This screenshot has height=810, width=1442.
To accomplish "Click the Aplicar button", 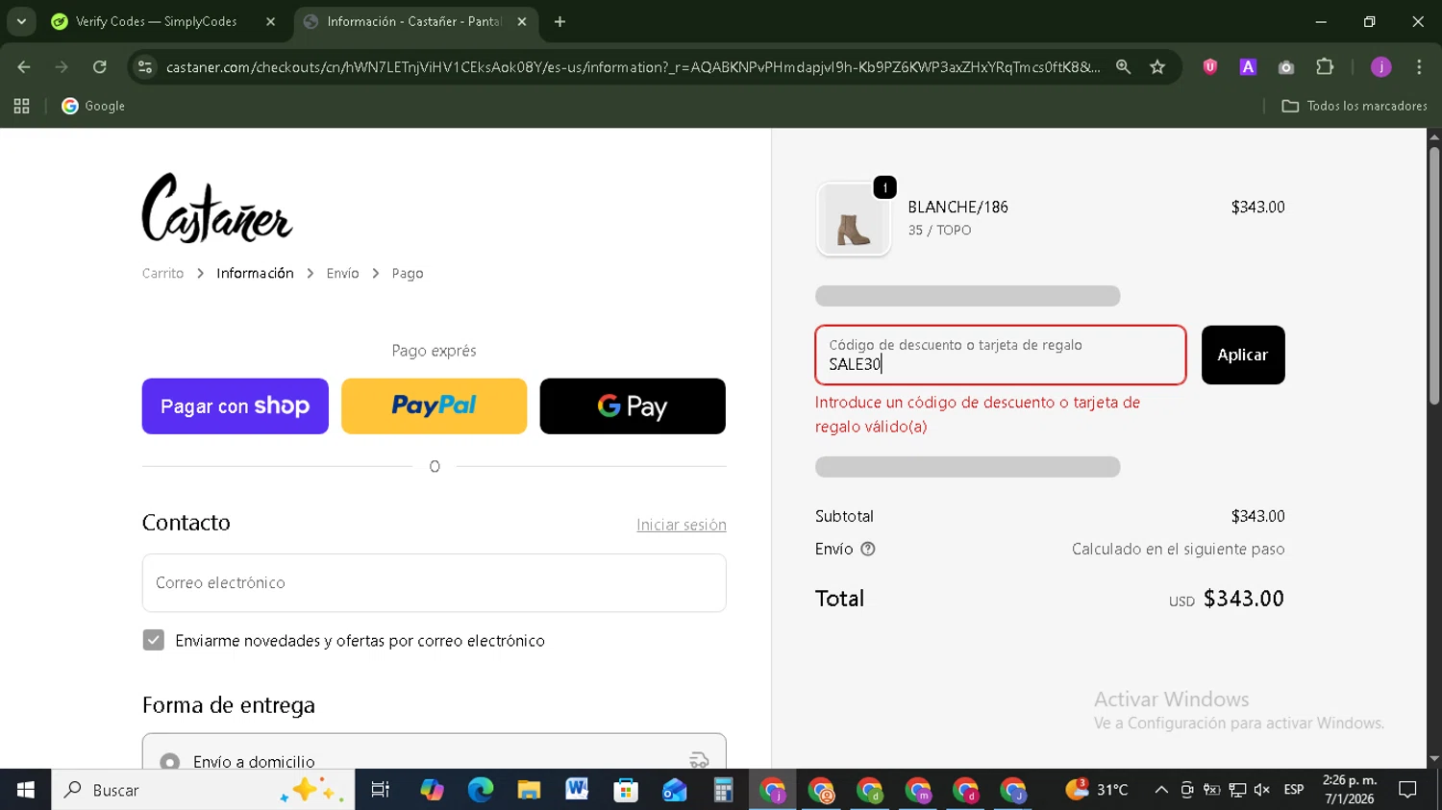I will [1243, 356].
